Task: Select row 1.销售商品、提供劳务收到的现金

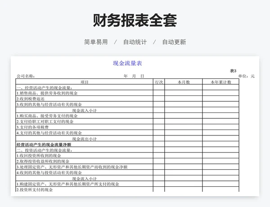Action: click(127, 93)
